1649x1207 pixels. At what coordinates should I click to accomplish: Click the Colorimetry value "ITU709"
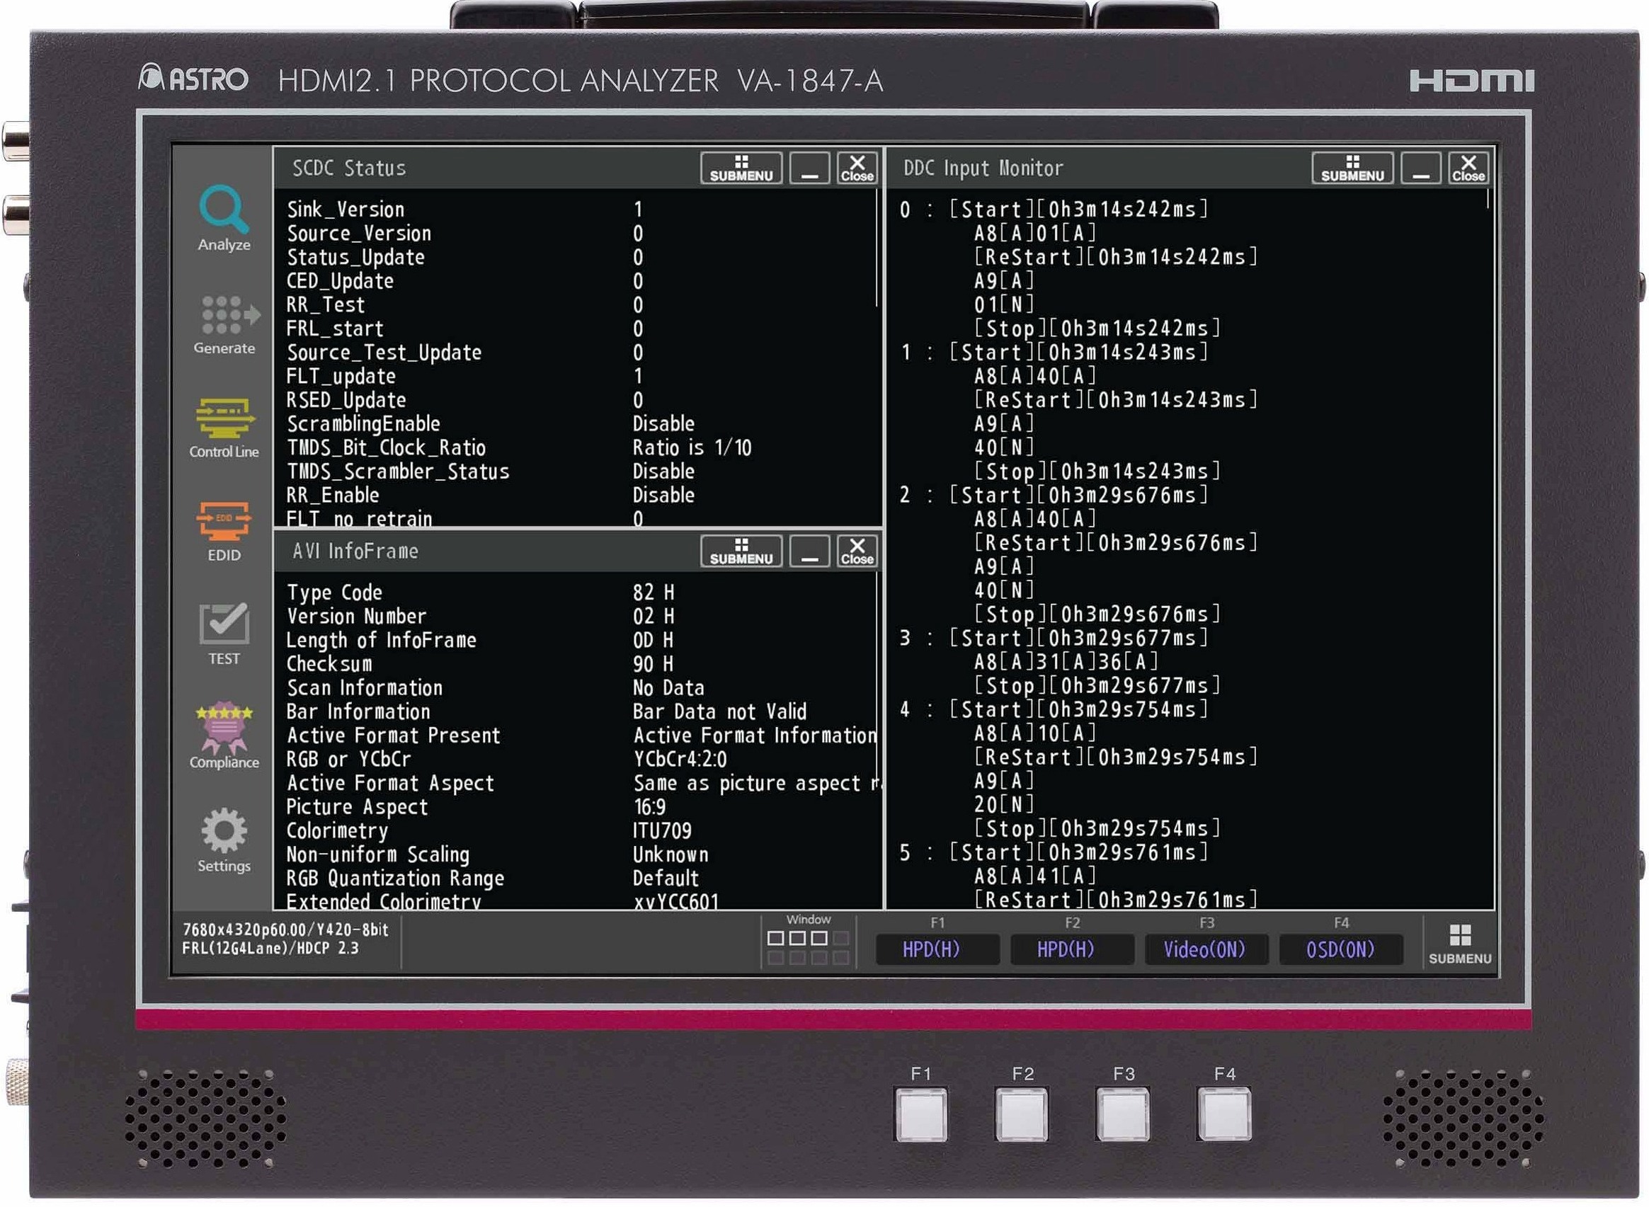pos(661,830)
